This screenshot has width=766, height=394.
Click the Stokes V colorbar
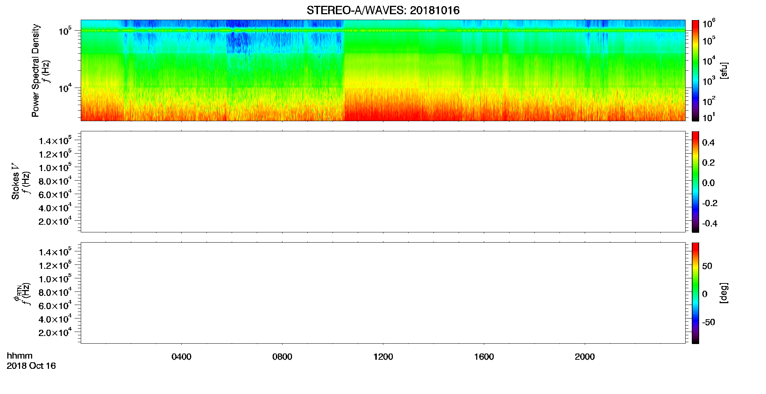(x=695, y=181)
